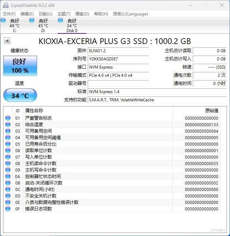This screenshot has width=230, height=236.
Task: Click status icon for 不安全关机计数 row
Action: coord(8,196)
